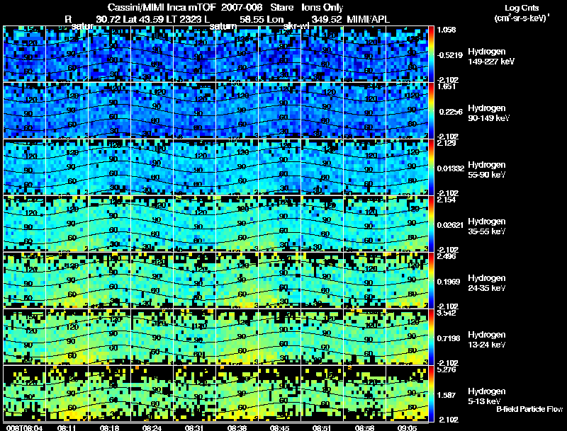Click the (cm²-sr-s-keV) units label
Viewport: 567px width, 431px height.
[522, 18]
